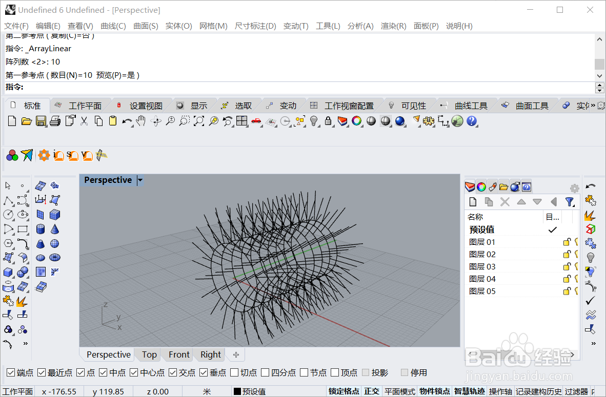
Task: Click the lock objects padlock icon
Action: tap(328, 121)
